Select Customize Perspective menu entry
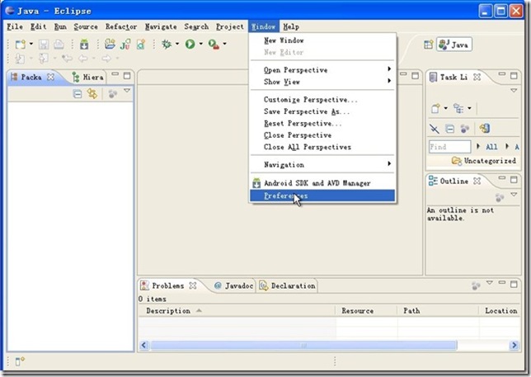The width and height of the screenshot is (531, 377). click(322, 100)
